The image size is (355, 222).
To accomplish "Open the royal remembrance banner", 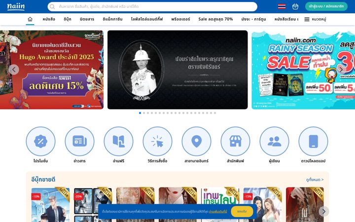I will pos(177,70).
